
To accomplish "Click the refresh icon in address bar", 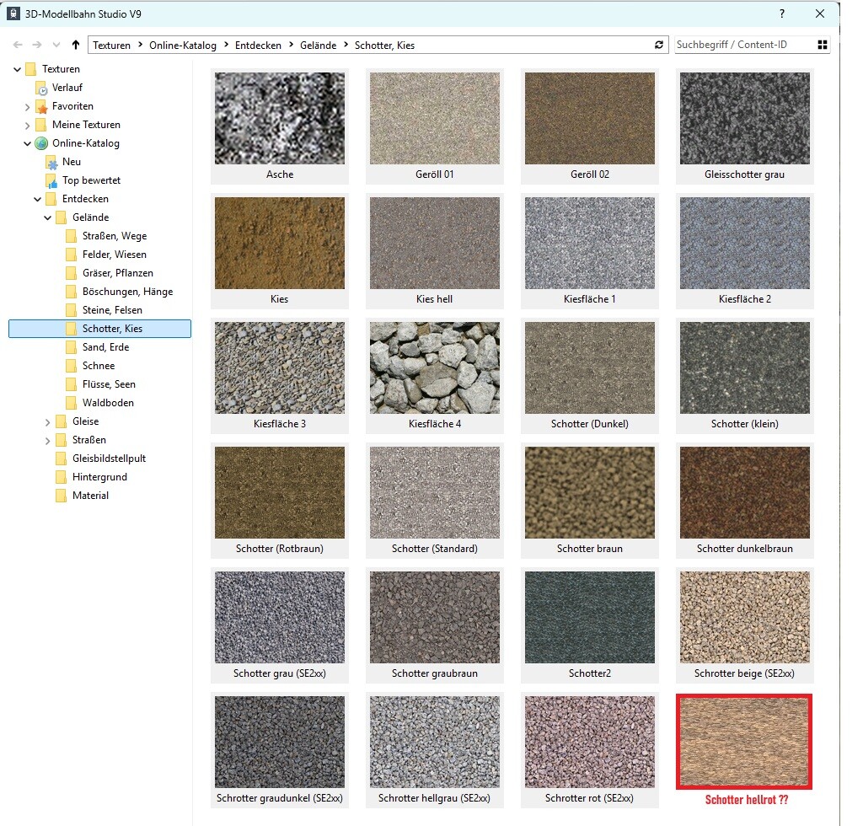I will (x=659, y=45).
